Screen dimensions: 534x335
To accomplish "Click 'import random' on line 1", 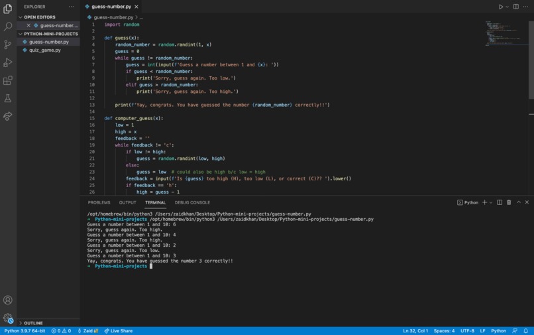I will 122,25.
